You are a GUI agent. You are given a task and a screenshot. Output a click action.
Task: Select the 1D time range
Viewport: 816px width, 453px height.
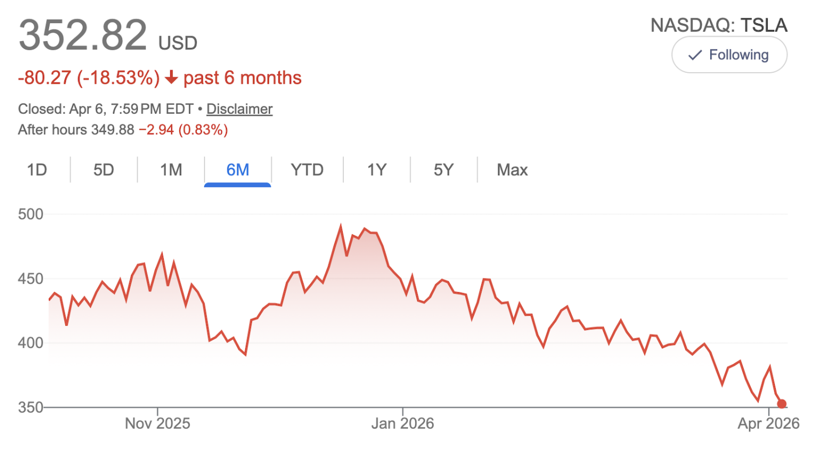[36, 169]
